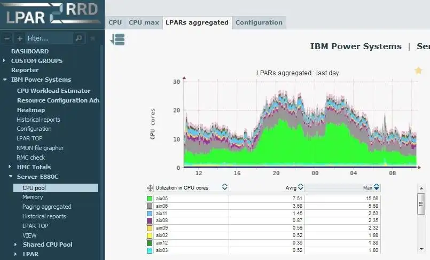Open the VIEW item
Image resolution: width=430 pixels, height=260 pixels.
(29, 235)
